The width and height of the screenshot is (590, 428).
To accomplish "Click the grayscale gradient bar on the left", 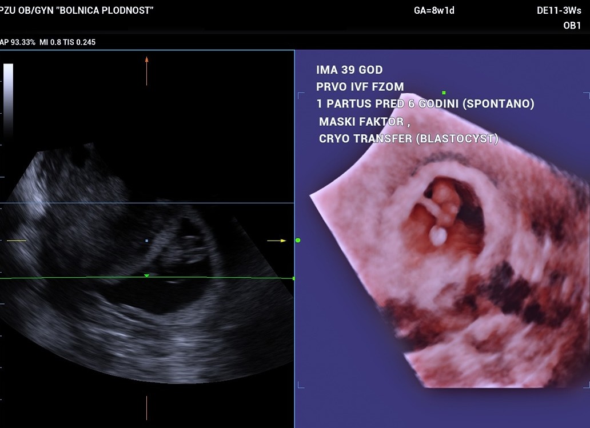I will pyautogui.click(x=7, y=100).
